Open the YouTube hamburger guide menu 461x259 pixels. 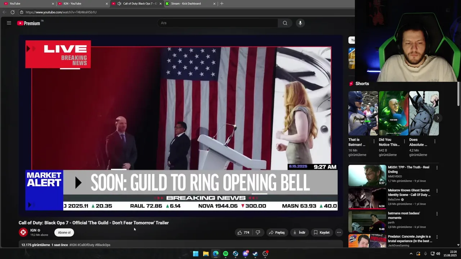(x=9, y=23)
